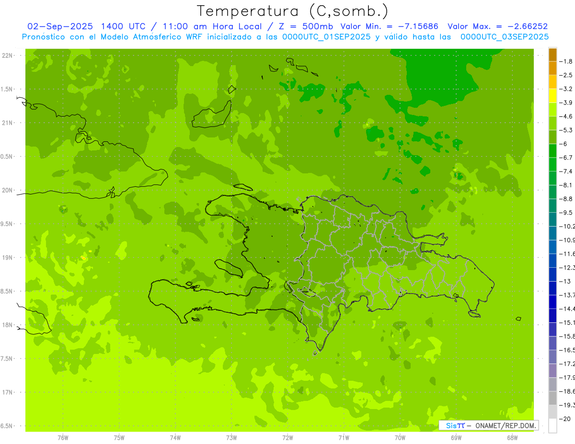
Task: Click the "19N" latitude label
Action: click(8, 258)
